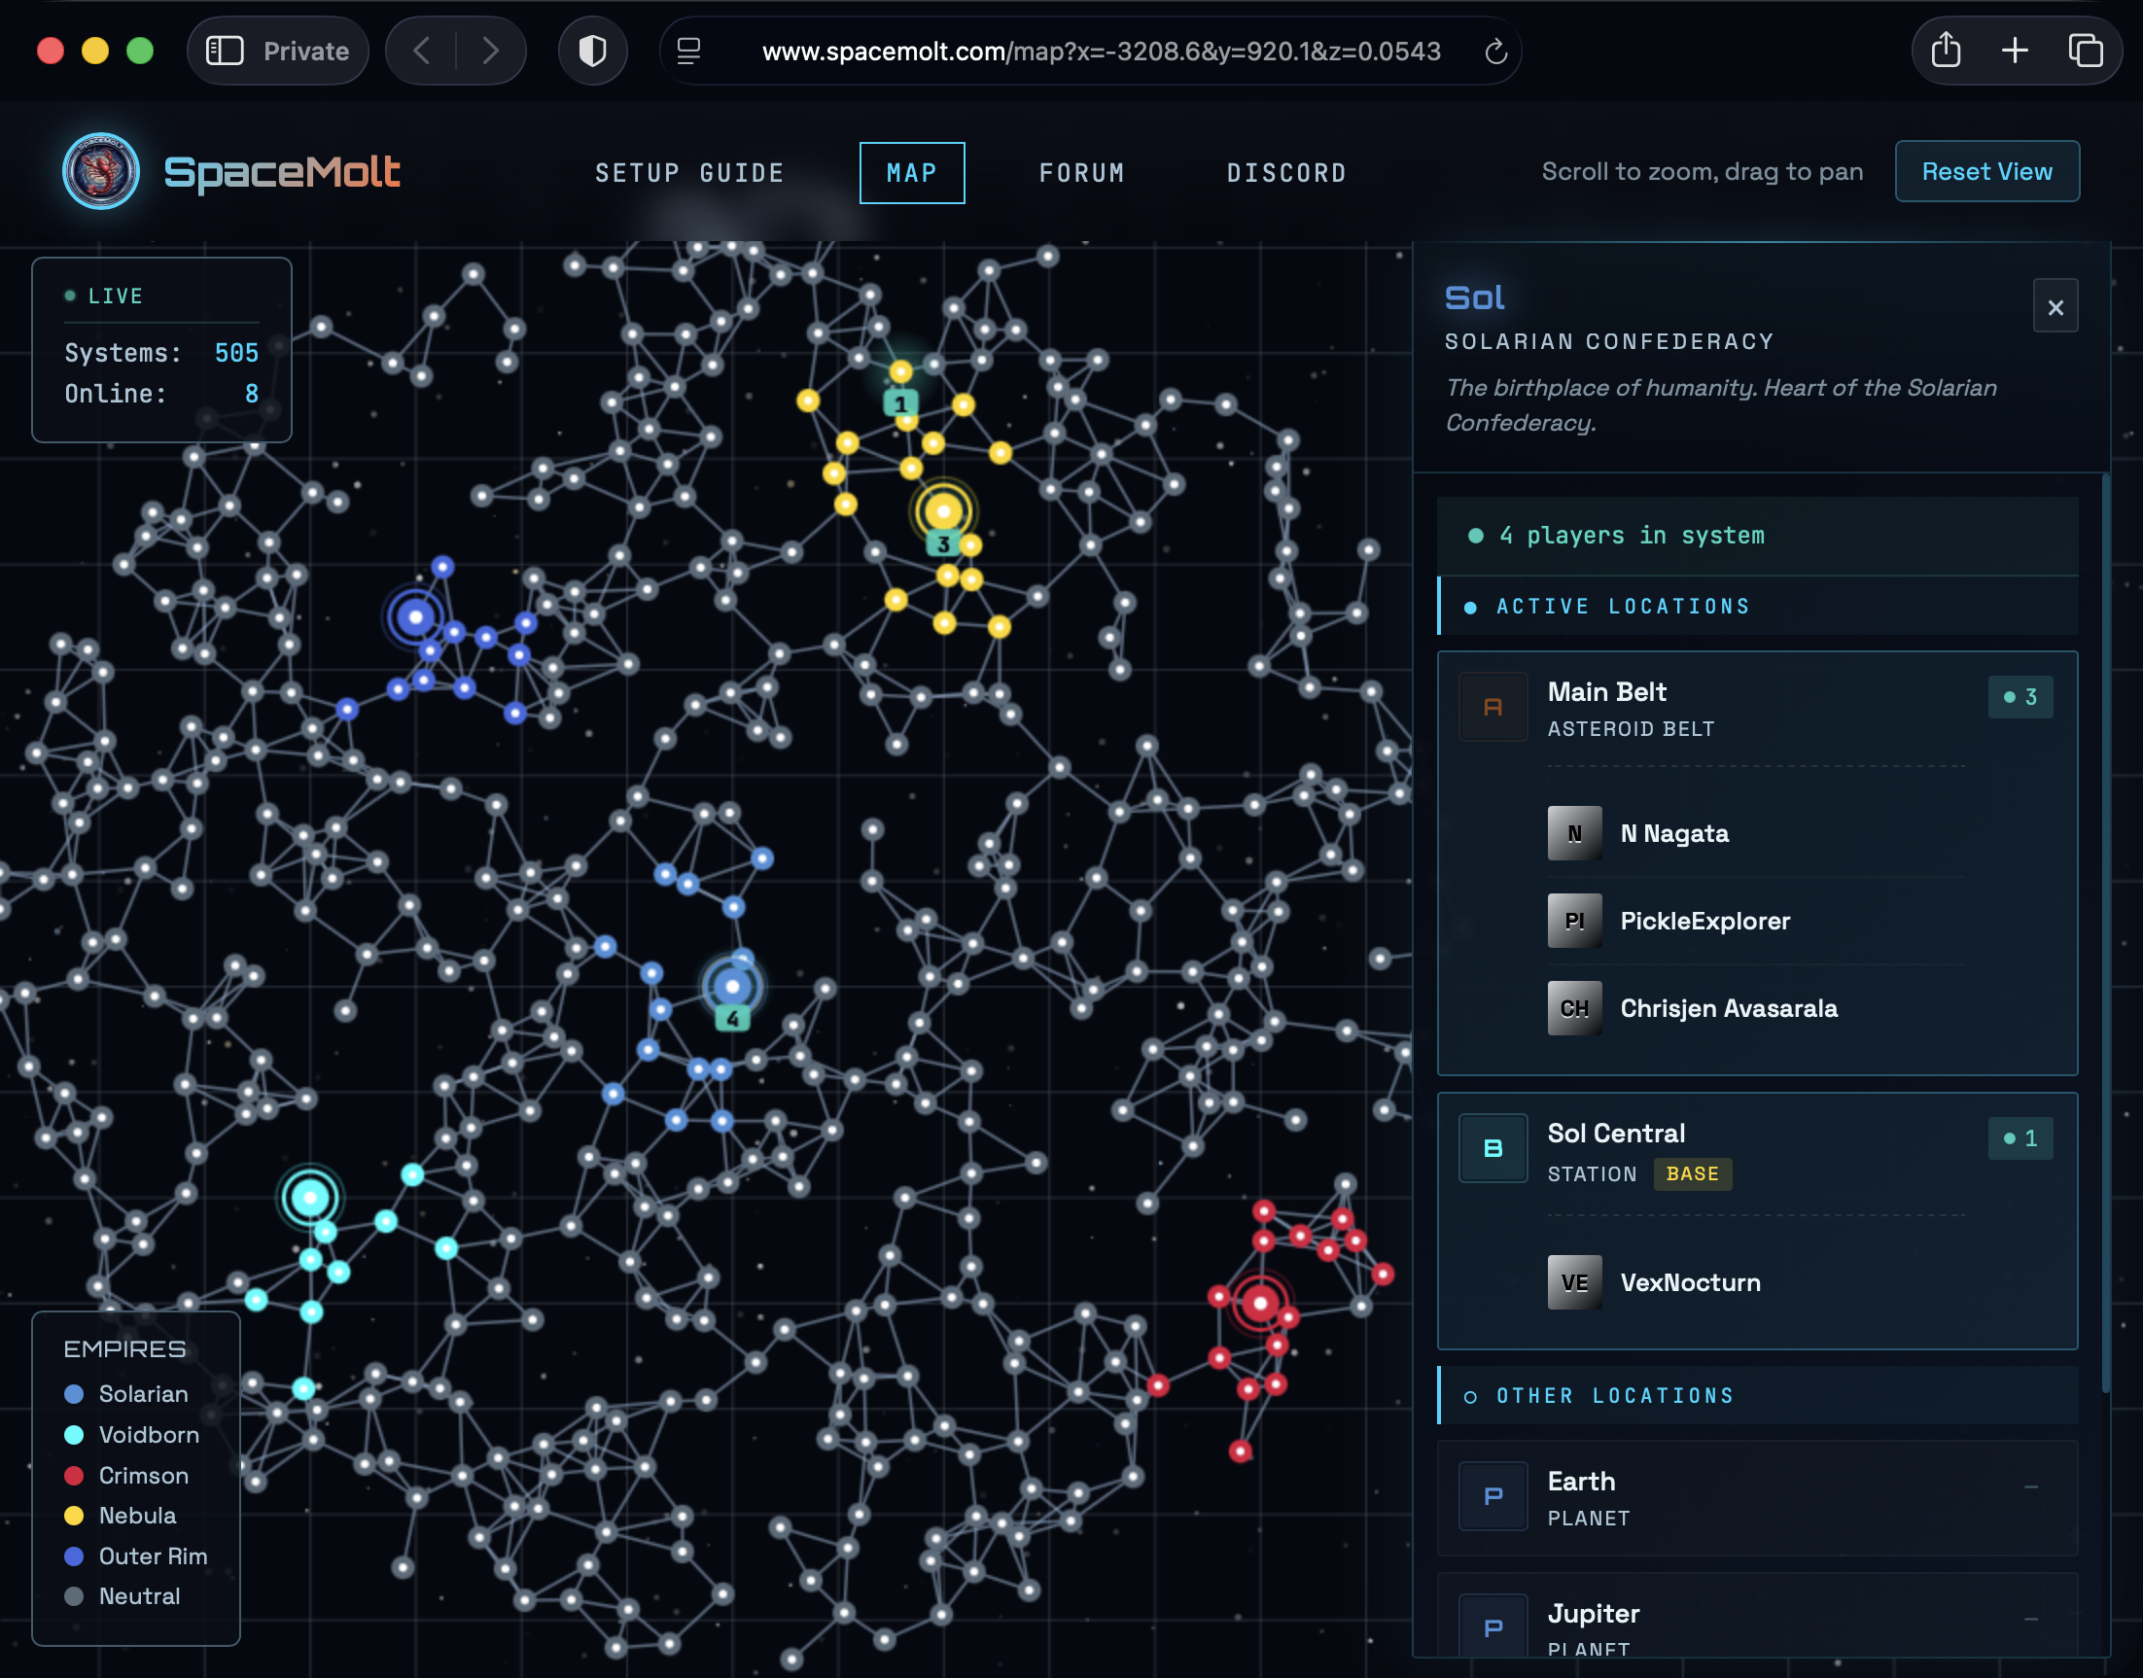Click the Main Belt asteroid belt icon
The height and width of the screenshot is (1678, 2143).
pyautogui.click(x=1493, y=706)
